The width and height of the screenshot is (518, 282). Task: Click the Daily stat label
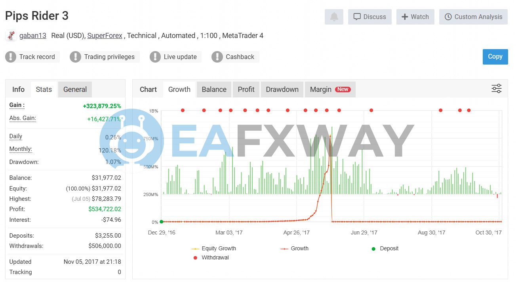(x=16, y=136)
